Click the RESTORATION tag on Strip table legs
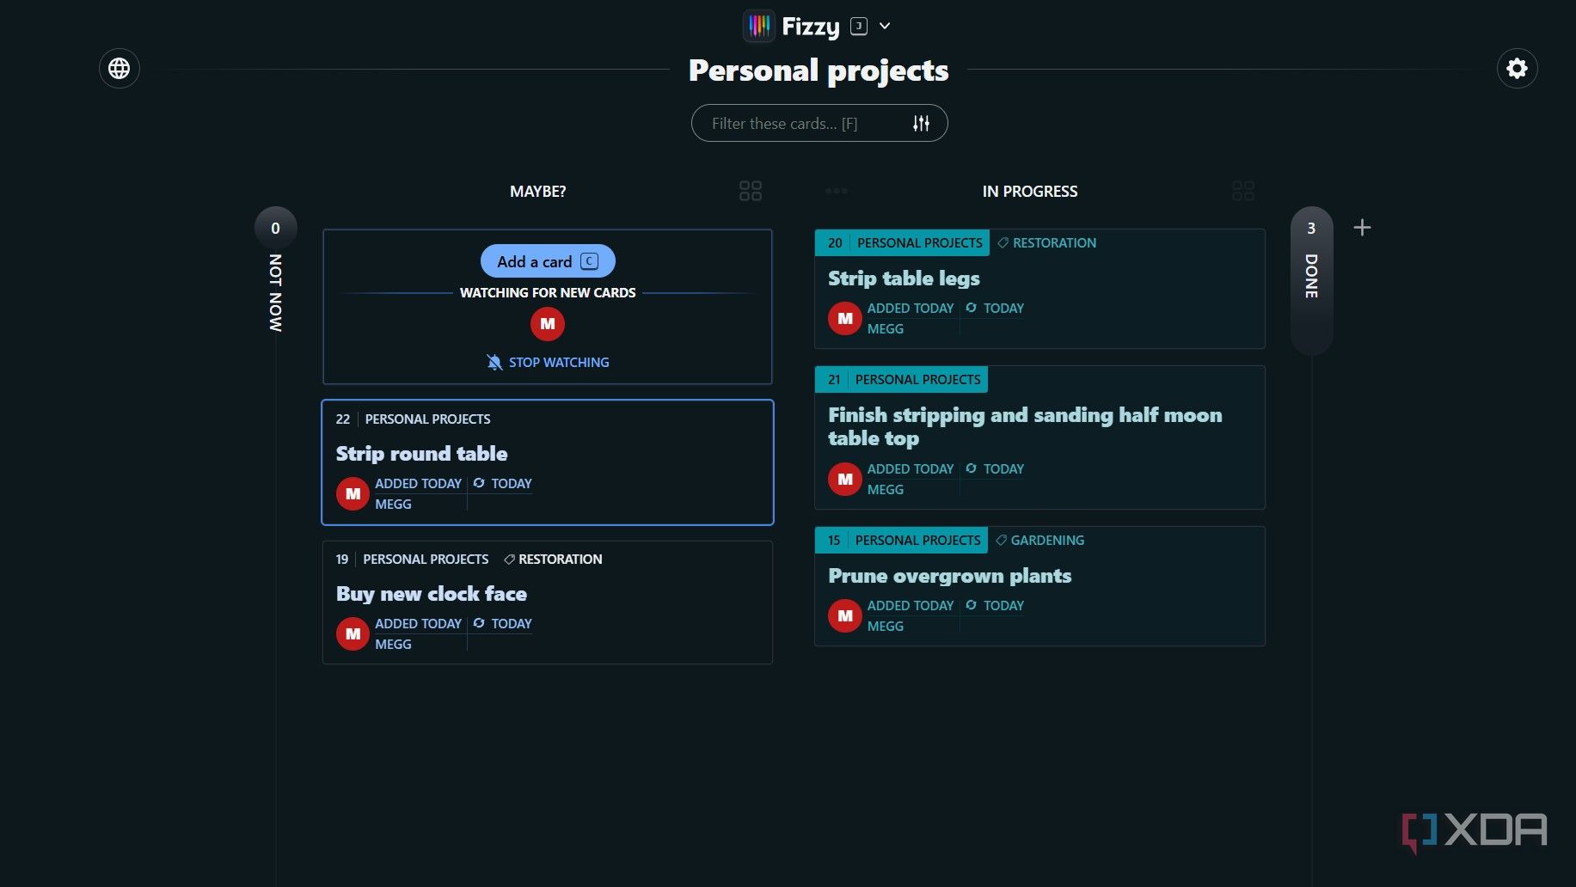The height and width of the screenshot is (887, 1576). tap(1046, 243)
